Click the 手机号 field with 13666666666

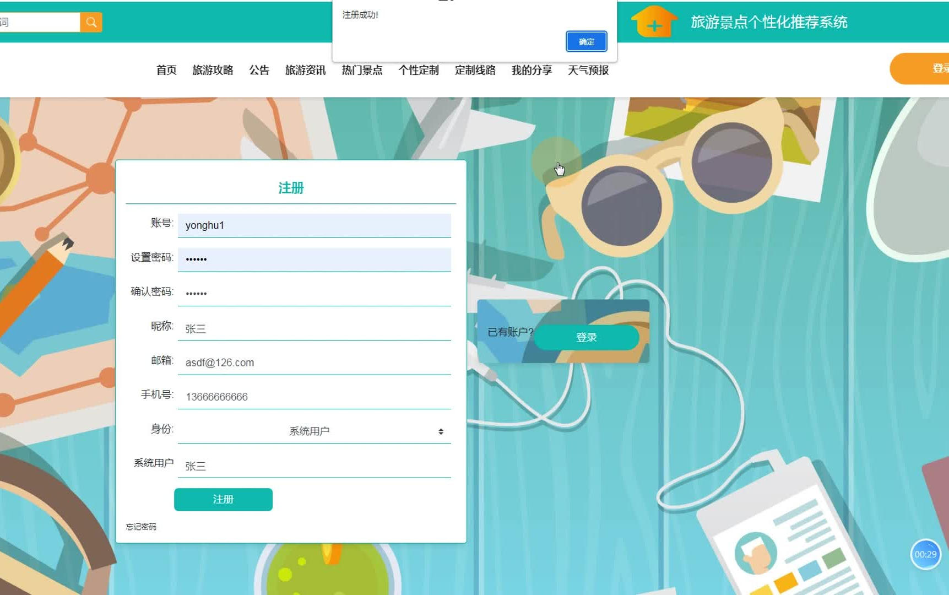pos(314,397)
